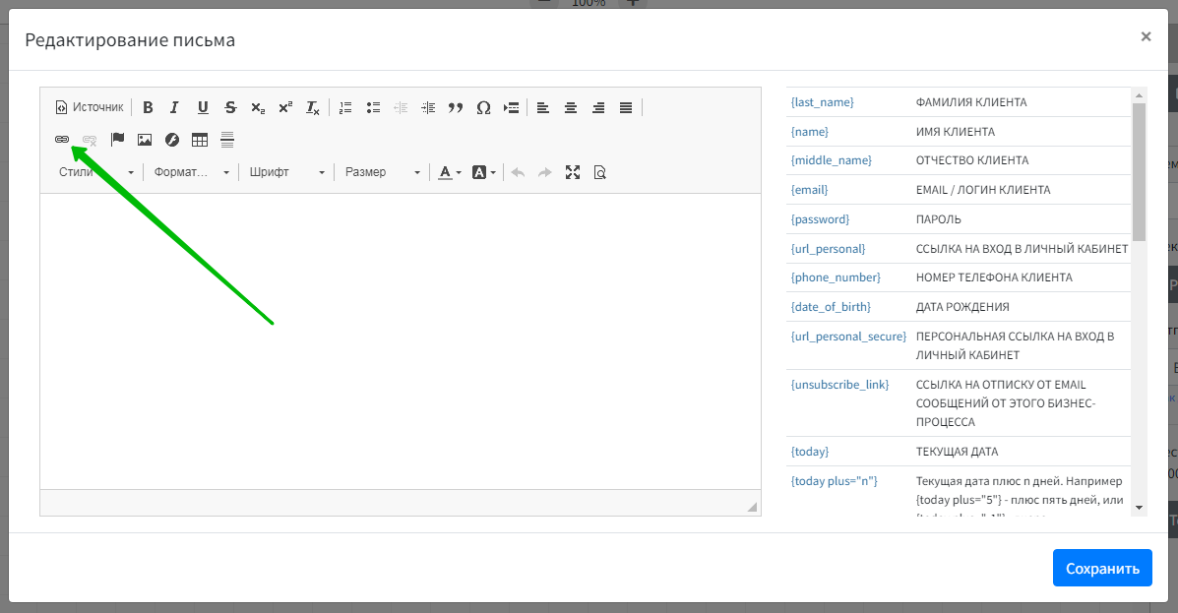Click the anchor flag icon

pos(117,140)
